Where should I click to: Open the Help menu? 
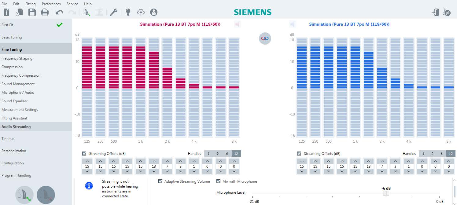pyautogui.click(x=88, y=4)
